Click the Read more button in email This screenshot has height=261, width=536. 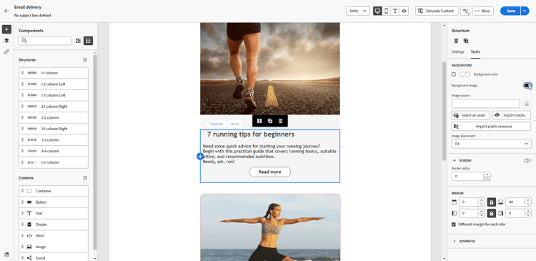pyautogui.click(x=270, y=172)
